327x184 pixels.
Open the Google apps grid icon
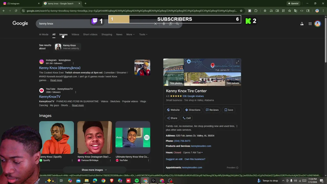click(x=310, y=24)
